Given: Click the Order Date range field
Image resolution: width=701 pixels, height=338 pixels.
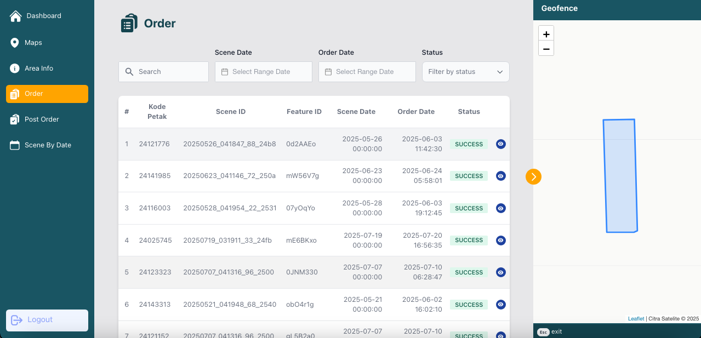Looking at the screenshot, I should [x=367, y=72].
